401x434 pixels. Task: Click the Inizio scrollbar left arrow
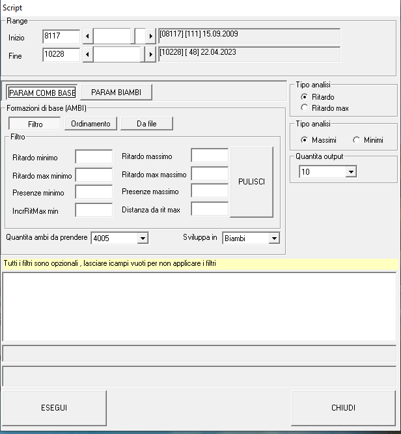[x=88, y=36]
